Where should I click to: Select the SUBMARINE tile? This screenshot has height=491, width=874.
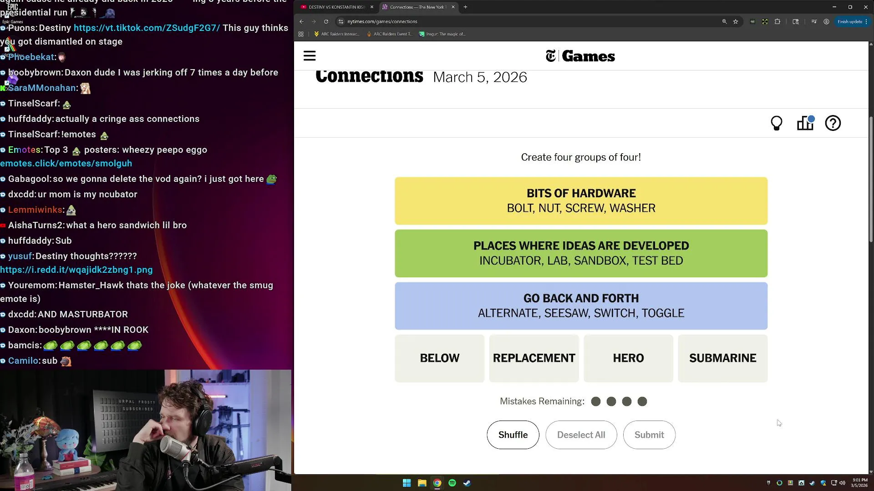pyautogui.click(x=722, y=358)
